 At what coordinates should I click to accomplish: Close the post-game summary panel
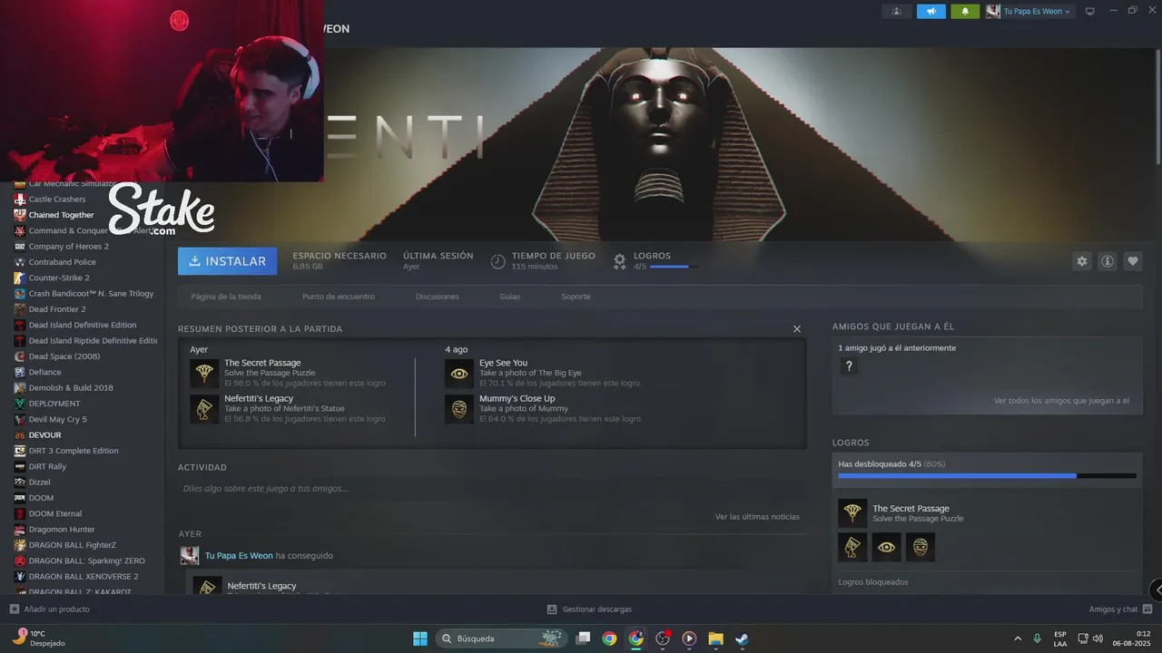797,329
